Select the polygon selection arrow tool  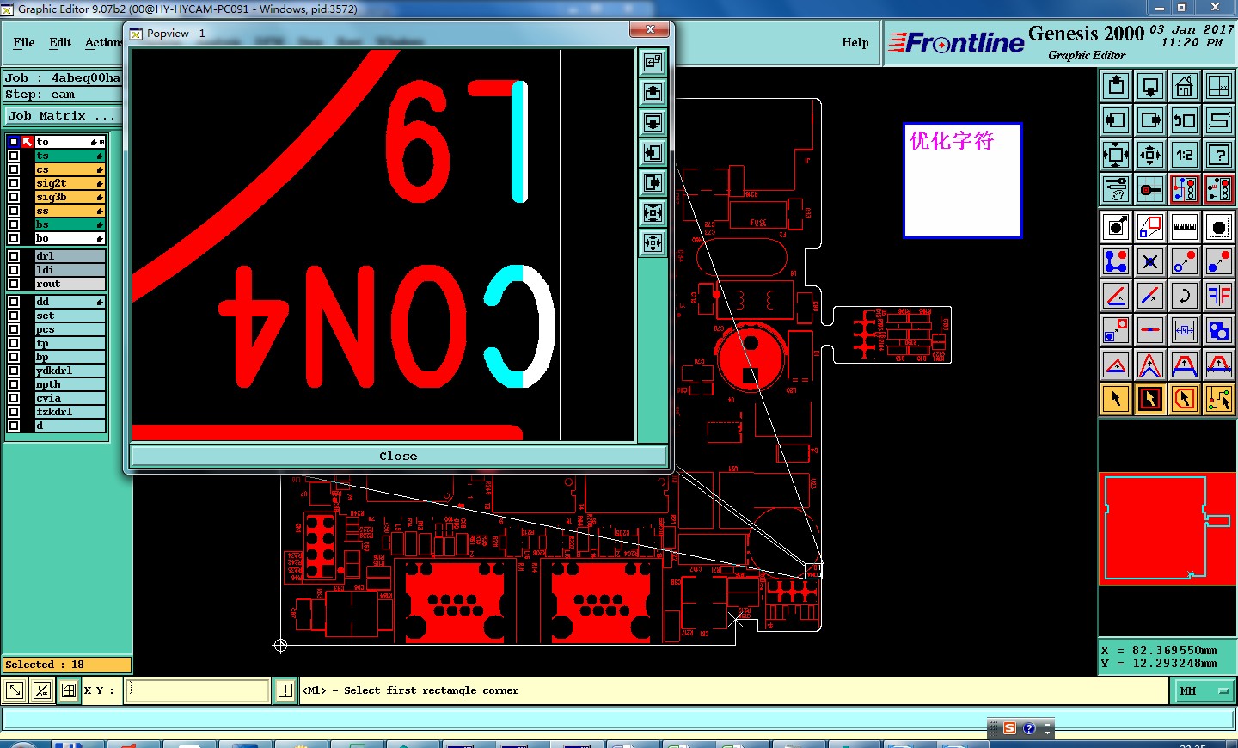point(1185,399)
